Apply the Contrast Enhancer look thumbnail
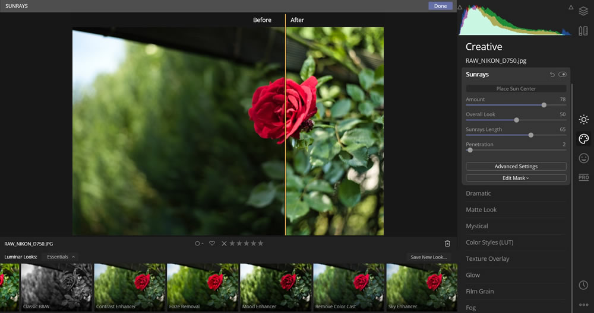 129,288
